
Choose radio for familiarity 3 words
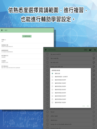pos(53,89)
